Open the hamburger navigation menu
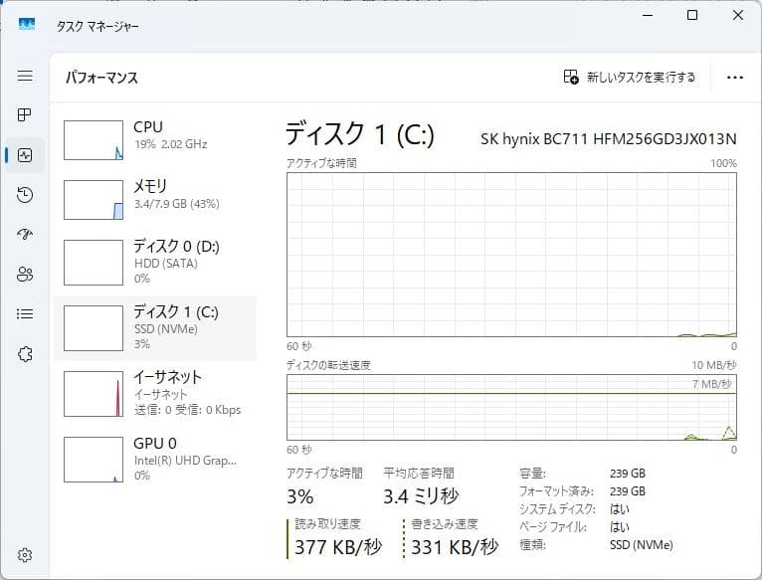This screenshot has height=580, width=762. tap(25, 76)
